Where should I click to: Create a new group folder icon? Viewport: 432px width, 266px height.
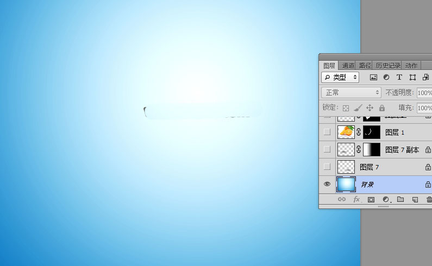coord(400,199)
